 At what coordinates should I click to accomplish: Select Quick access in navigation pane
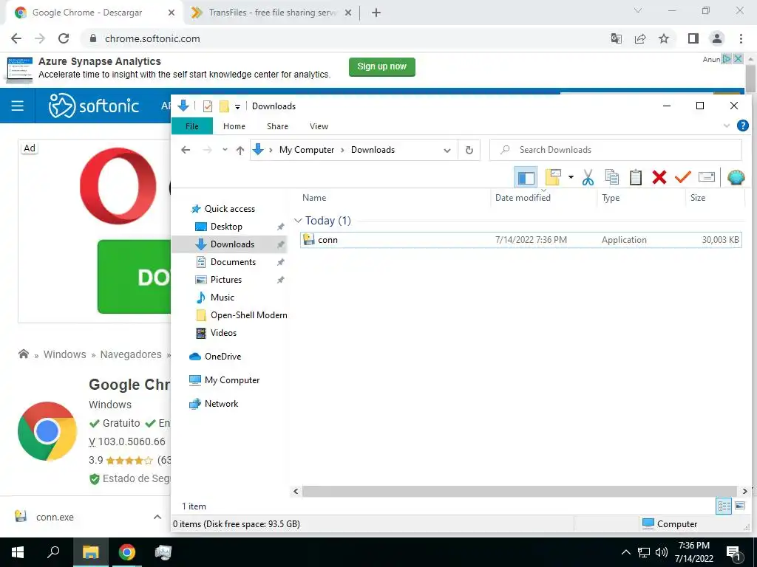click(x=229, y=209)
